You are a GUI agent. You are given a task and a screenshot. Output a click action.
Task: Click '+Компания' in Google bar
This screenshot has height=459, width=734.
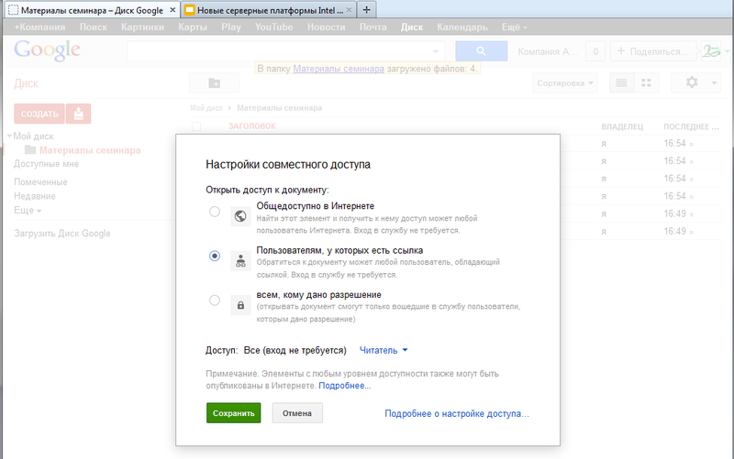(39, 27)
